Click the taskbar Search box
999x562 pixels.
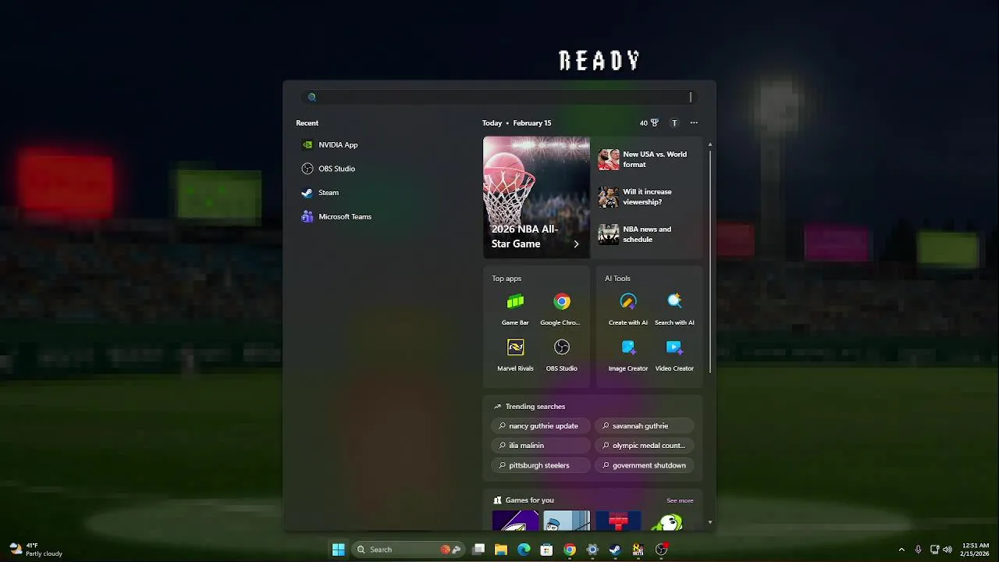pos(408,550)
